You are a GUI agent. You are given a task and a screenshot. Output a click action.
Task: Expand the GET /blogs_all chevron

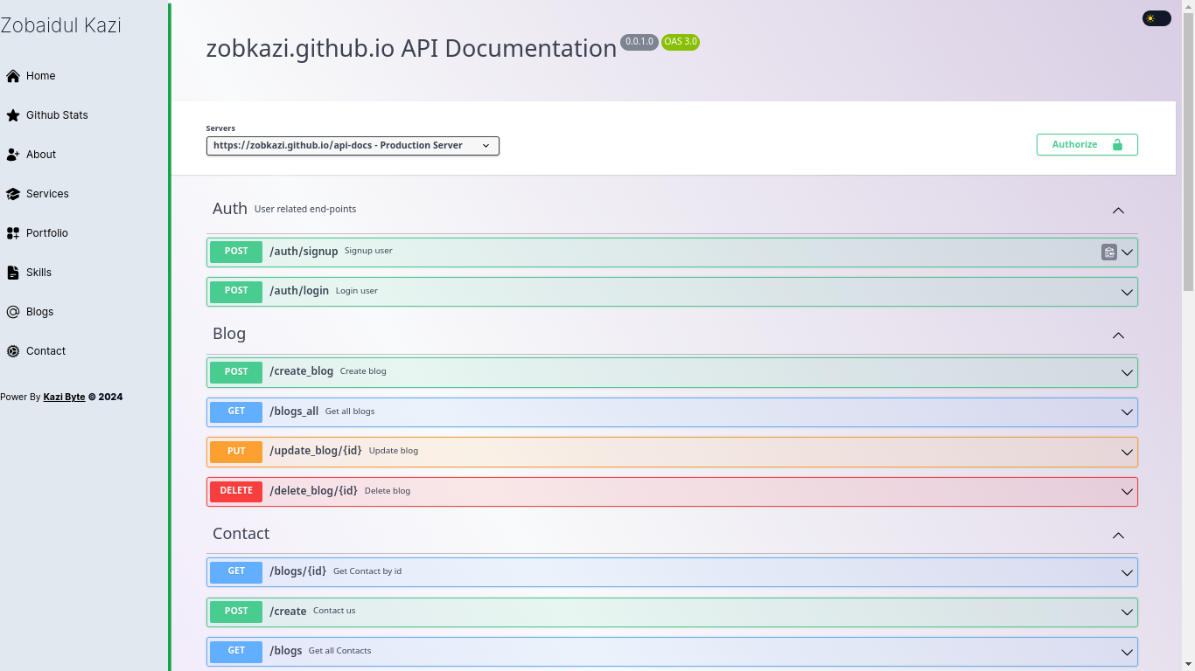[1128, 412]
